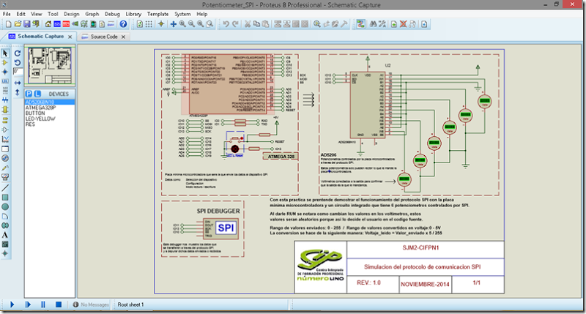Choose the 2D Graphics Box tool
Image resolution: width=586 pixels, height=314 pixels.
point(5,198)
